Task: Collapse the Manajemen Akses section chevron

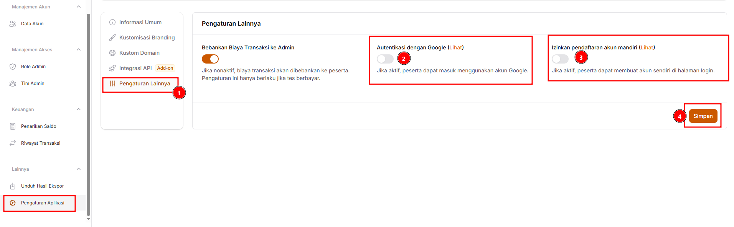Action: click(x=79, y=50)
